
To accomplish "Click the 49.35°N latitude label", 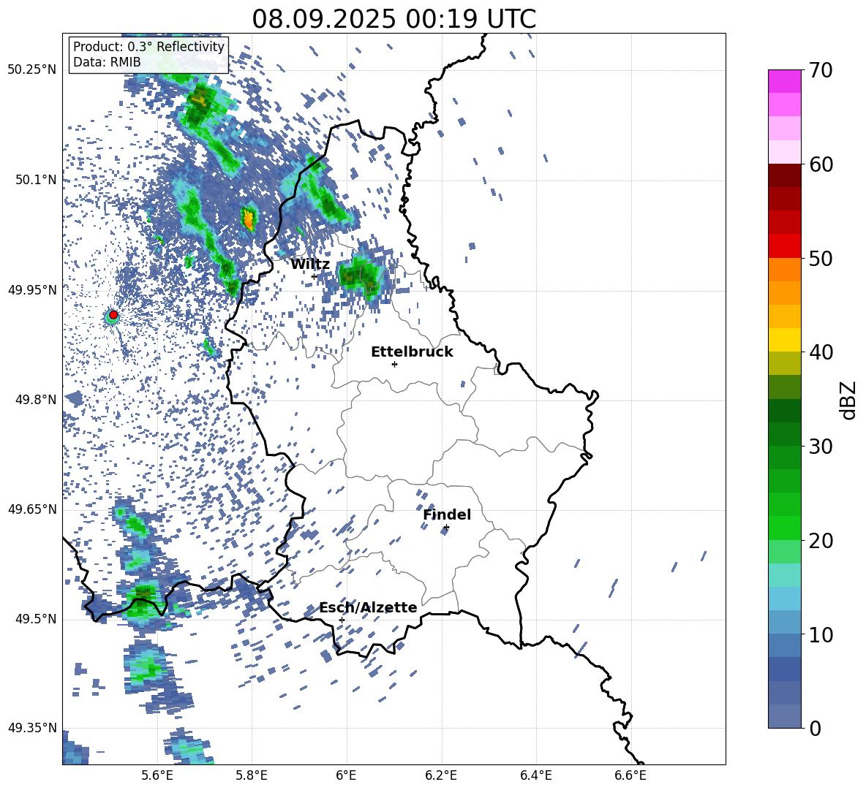I will point(32,728).
